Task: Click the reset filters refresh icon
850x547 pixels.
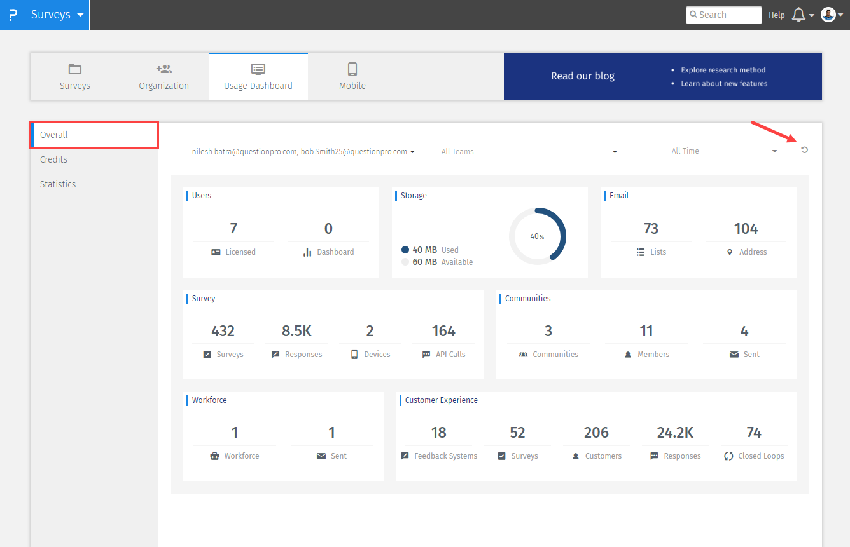Action: point(804,150)
